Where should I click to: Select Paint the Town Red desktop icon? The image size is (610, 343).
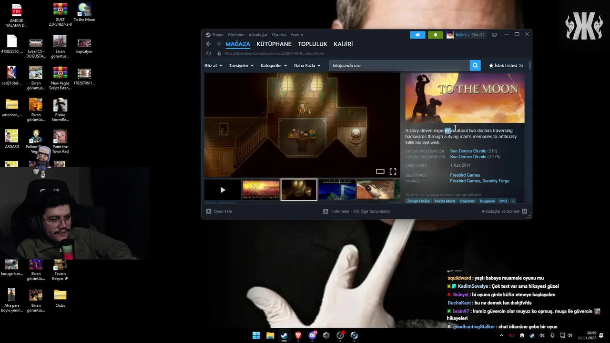[60, 142]
